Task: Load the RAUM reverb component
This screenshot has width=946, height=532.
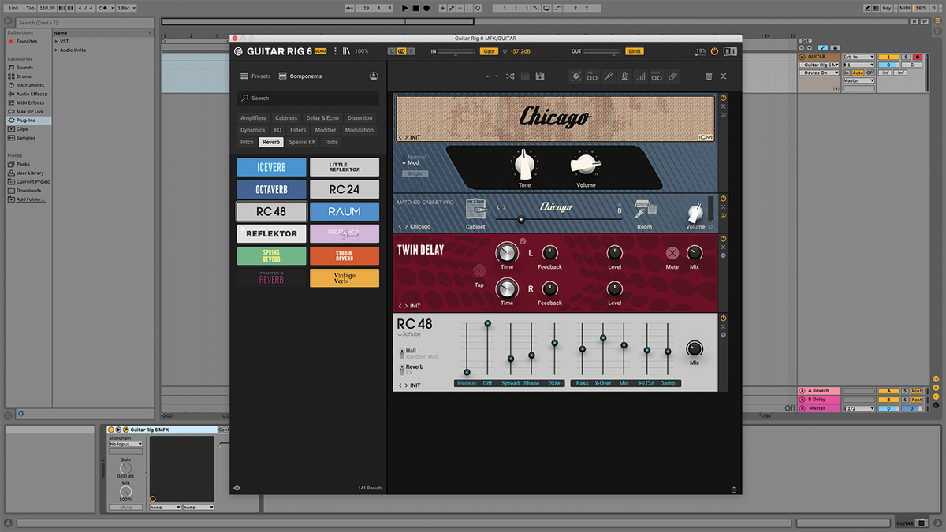Action: (345, 211)
